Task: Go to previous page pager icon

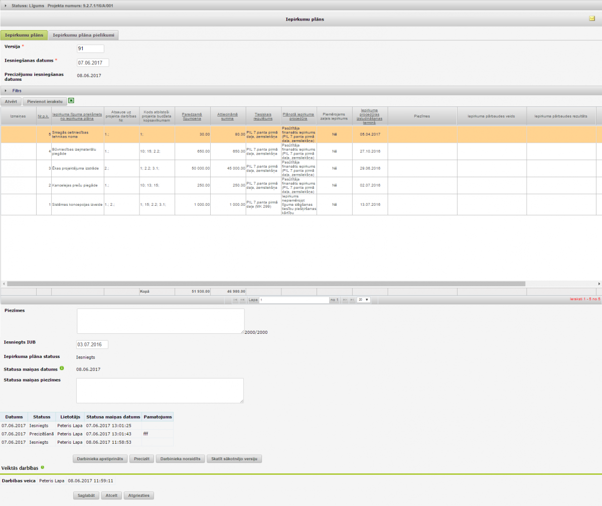Action: click(243, 300)
